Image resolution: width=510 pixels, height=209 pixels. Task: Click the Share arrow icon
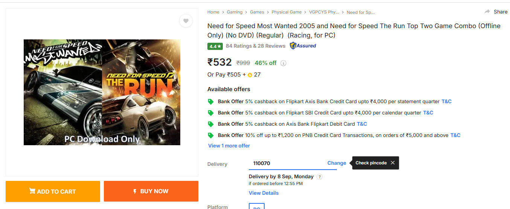(x=487, y=12)
